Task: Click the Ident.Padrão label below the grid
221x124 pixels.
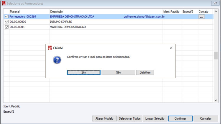Action: pyautogui.click(x=12, y=106)
